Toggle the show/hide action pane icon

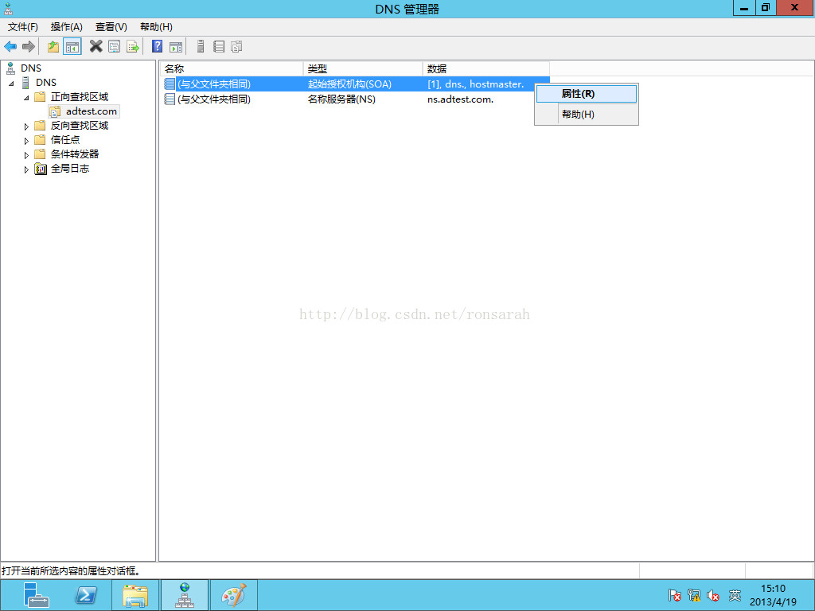pos(176,47)
